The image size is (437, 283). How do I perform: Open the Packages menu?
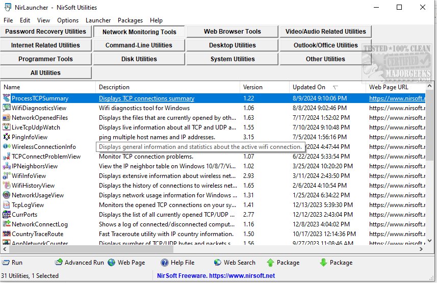pos(130,20)
